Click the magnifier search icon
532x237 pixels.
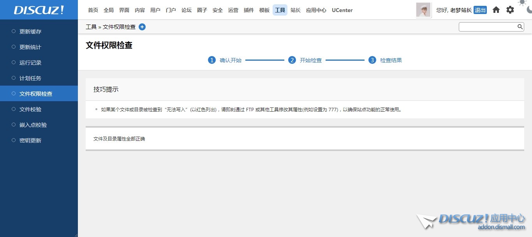[x=520, y=27]
